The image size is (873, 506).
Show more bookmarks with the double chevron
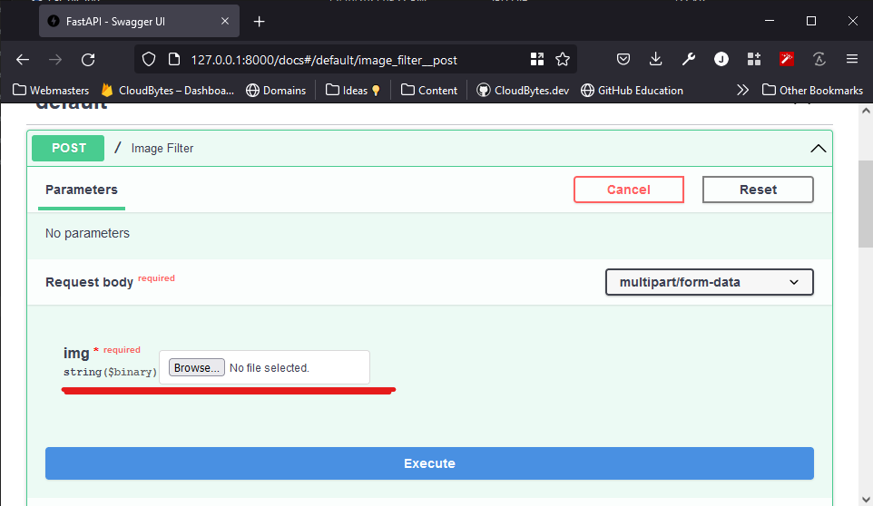coord(742,90)
